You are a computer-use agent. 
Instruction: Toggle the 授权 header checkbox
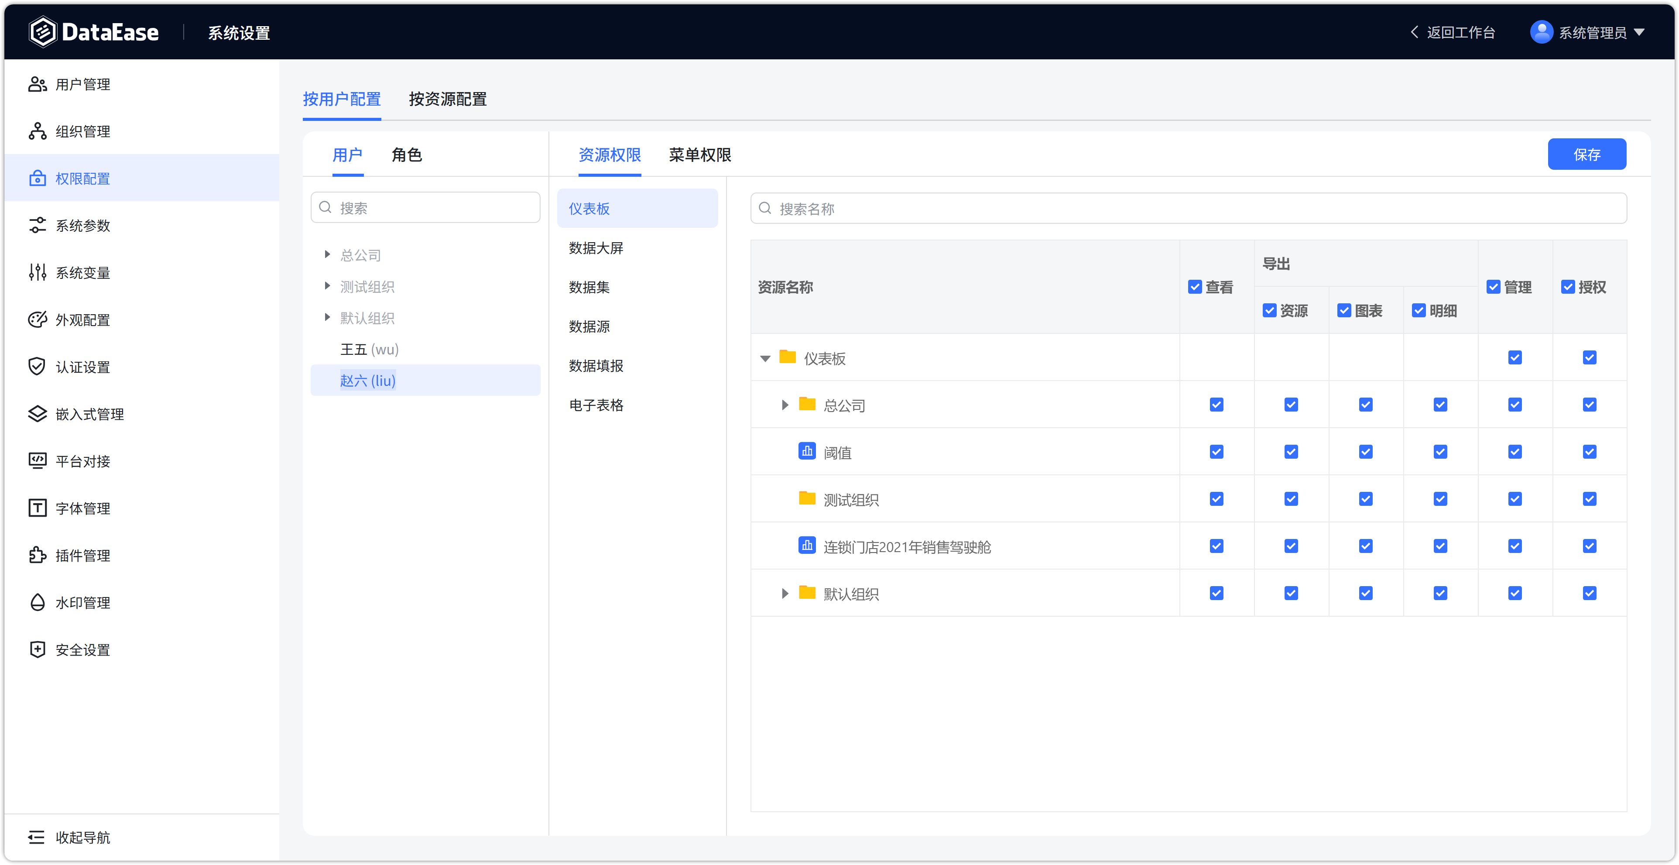(1568, 287)
